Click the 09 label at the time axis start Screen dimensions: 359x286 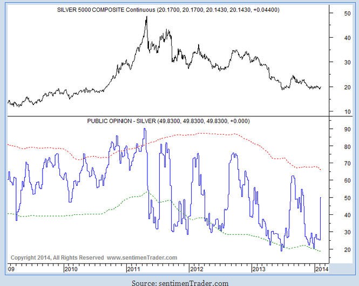(x=11, y=269)
